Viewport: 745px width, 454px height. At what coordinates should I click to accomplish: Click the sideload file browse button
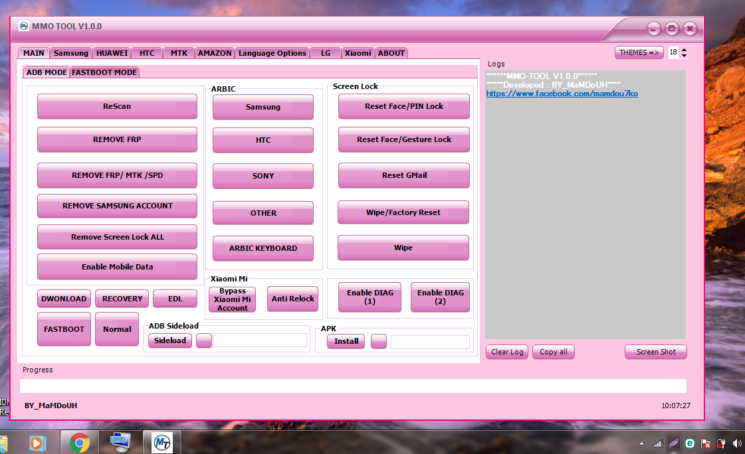(x=204, y=340)
